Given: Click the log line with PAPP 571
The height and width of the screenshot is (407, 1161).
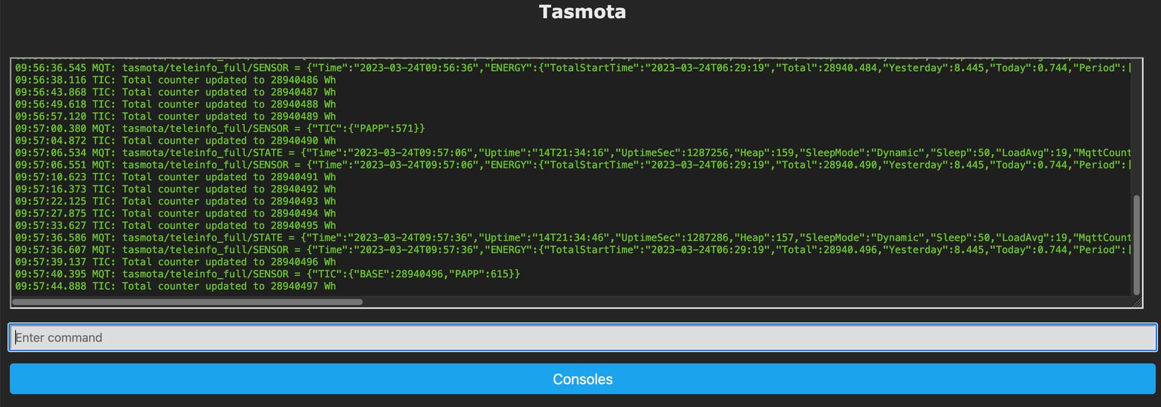Looking at the screenshot, I should tap(220, 129).
